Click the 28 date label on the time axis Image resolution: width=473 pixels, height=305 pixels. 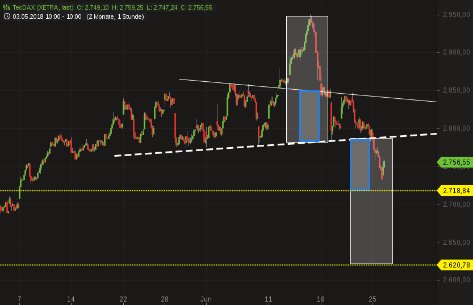(165, 299)
